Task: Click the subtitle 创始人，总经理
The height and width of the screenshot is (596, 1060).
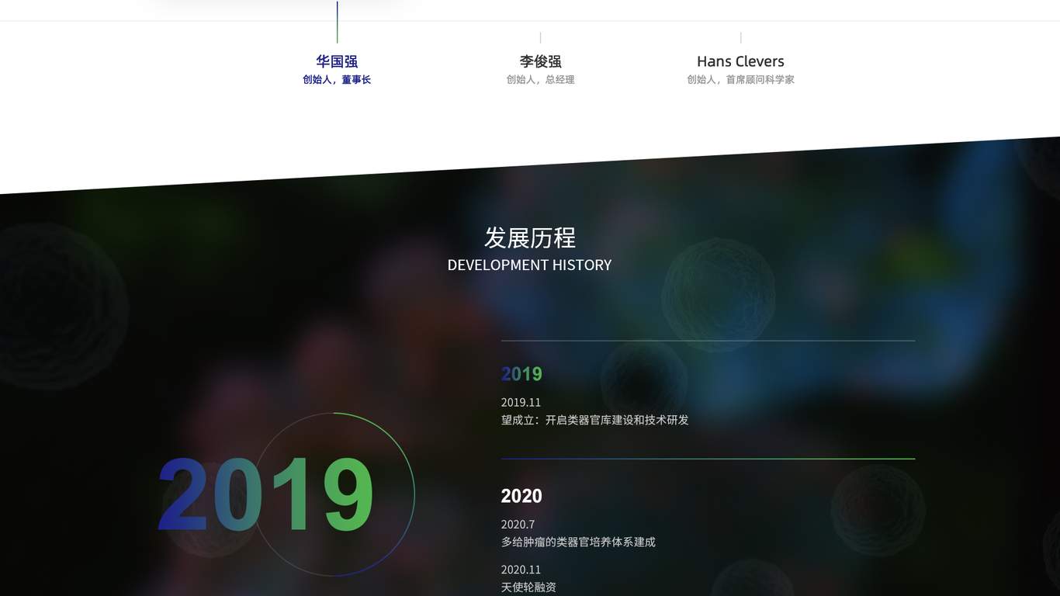Action: (x=541, y=79)
